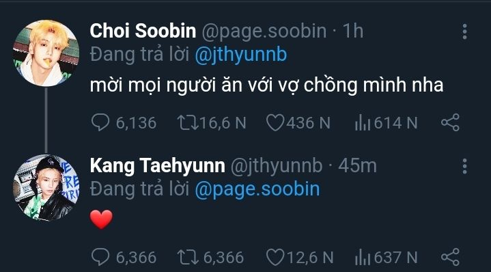491x272 pixels.
Task: Open Kang Taehyunn's profile picture
Action: point(46,188)
